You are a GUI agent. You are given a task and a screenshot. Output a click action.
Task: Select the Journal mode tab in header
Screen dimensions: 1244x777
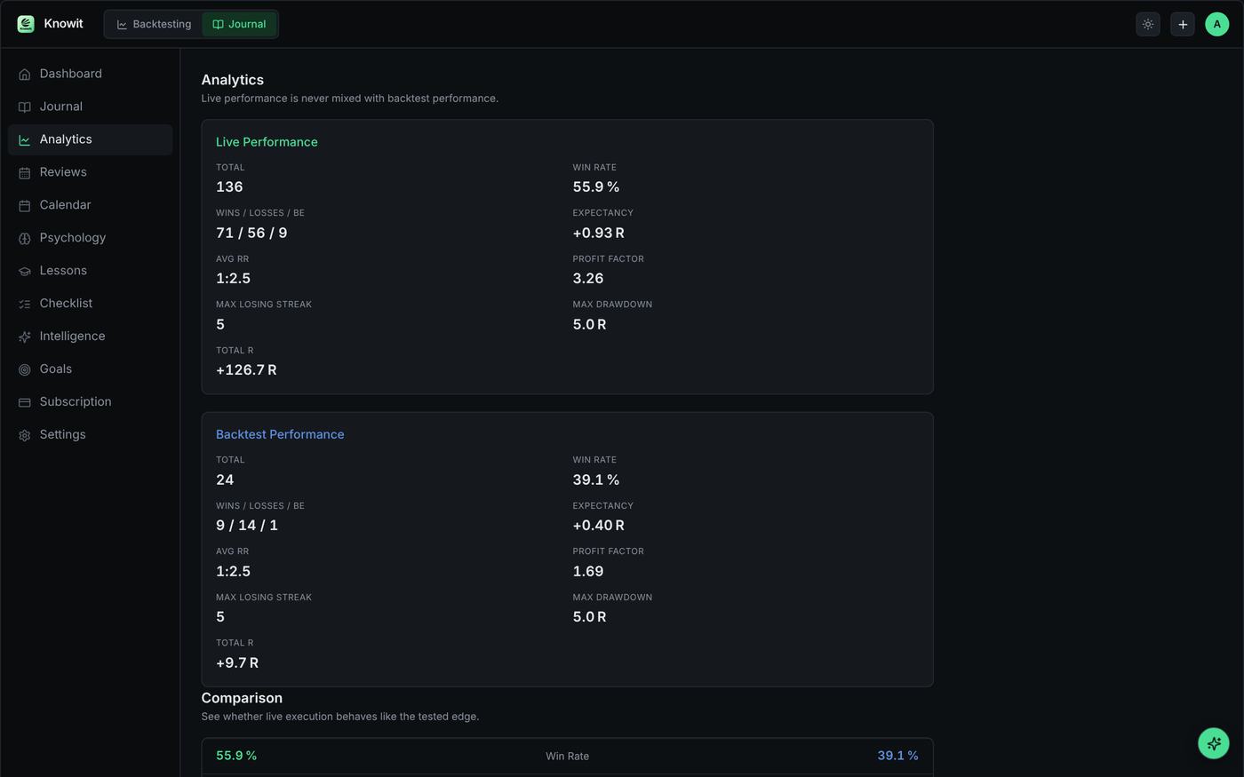pos(239,24)
